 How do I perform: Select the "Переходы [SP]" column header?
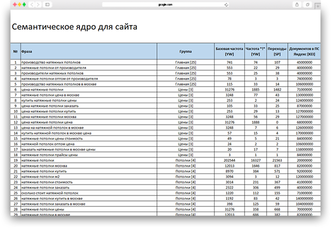click(x=280, y=52)
